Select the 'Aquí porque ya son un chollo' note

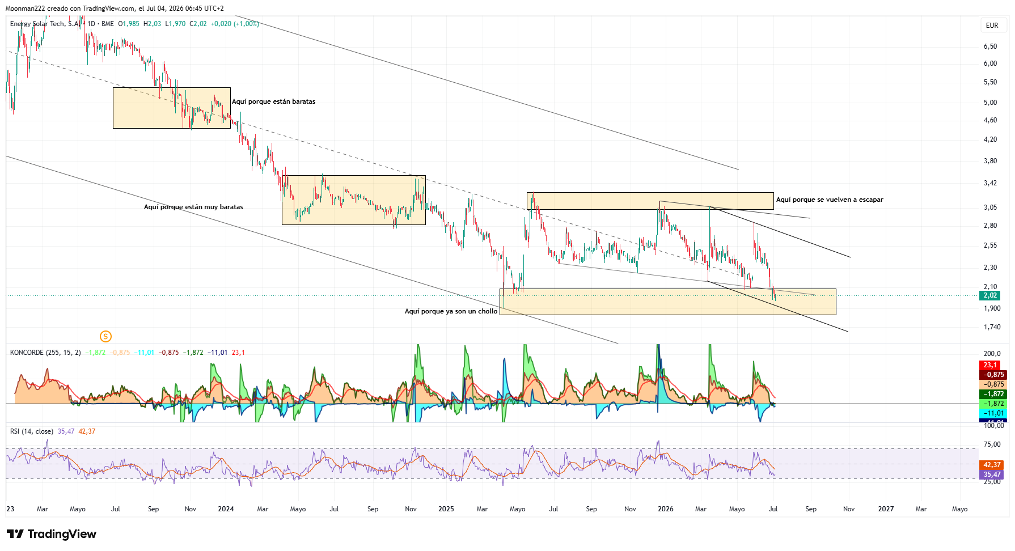451,311
